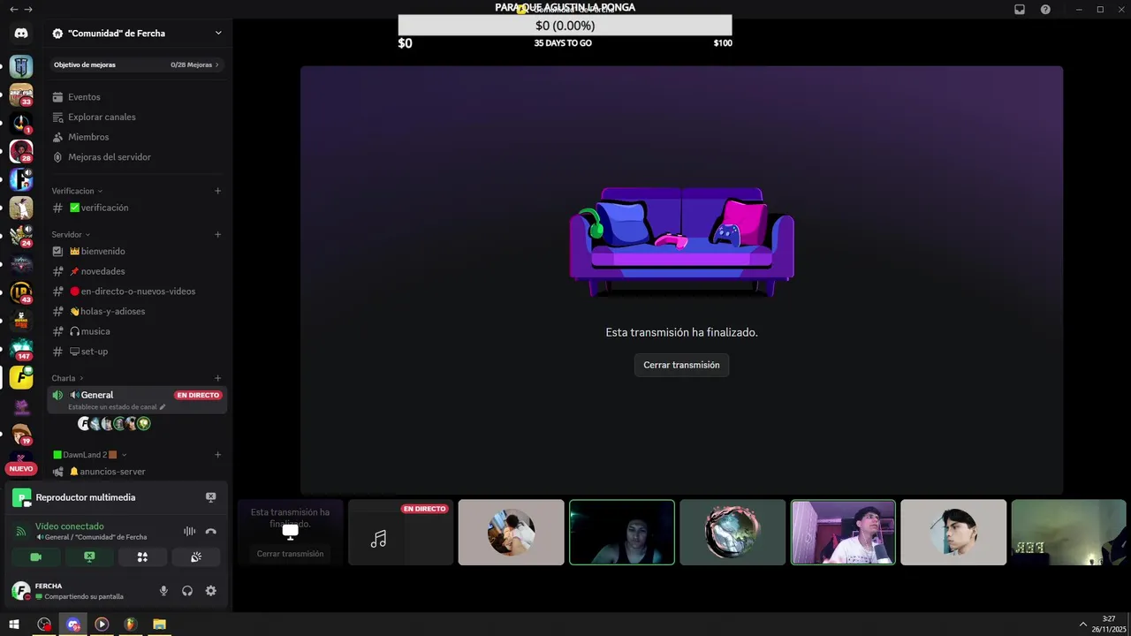Select the yellow F server icon
Screen dimensions: 1131x636
click(21, 377)
